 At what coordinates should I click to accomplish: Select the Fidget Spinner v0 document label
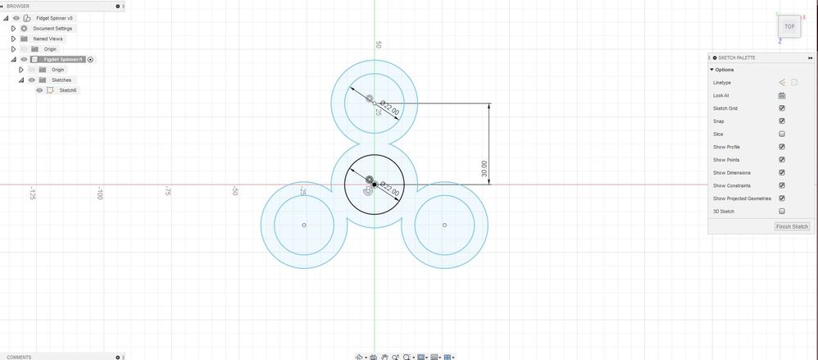coord(55,18)
